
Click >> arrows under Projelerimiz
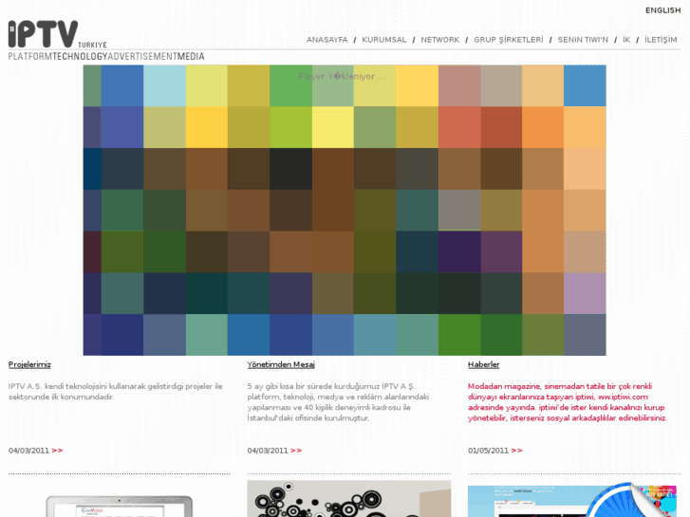click(57, 450)
